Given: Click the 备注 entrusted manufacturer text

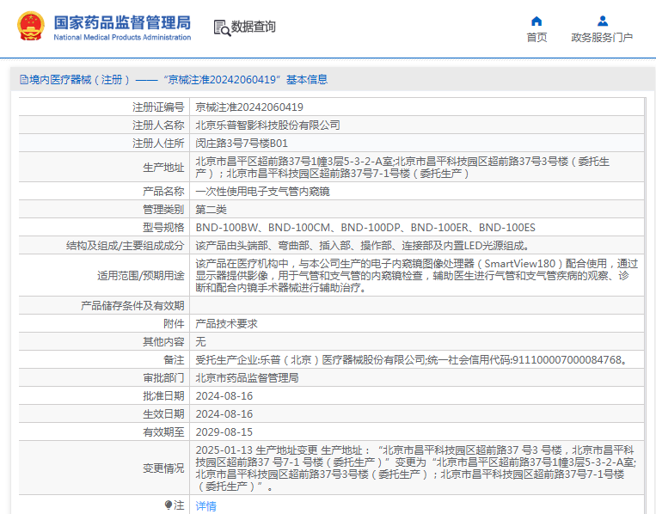Looking at the screenshot, I should coord(413,359).
